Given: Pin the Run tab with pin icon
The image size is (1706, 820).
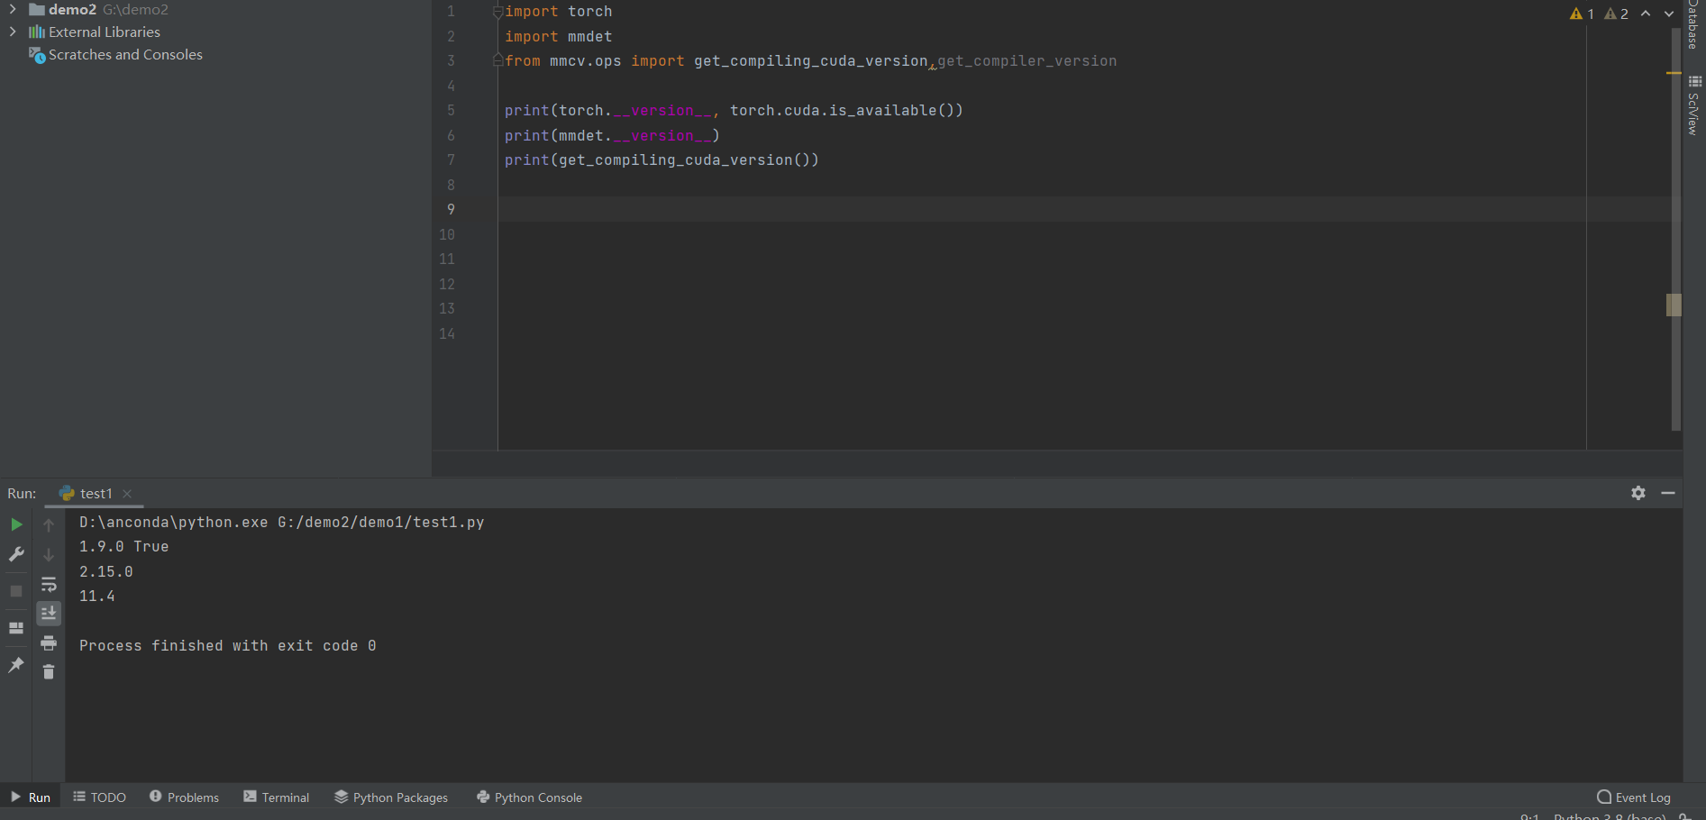Looking at the screenshot, I should 16,665.
